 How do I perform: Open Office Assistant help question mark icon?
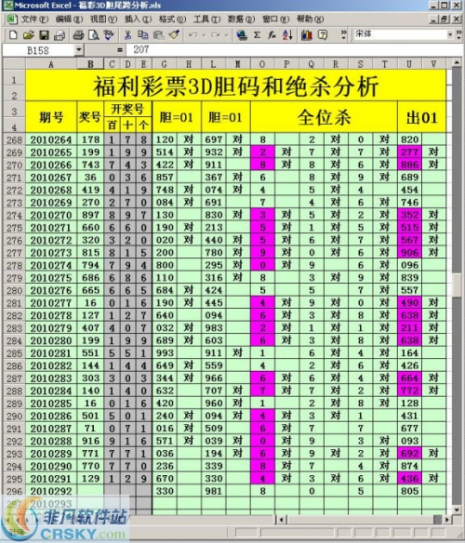pos(323,35)
